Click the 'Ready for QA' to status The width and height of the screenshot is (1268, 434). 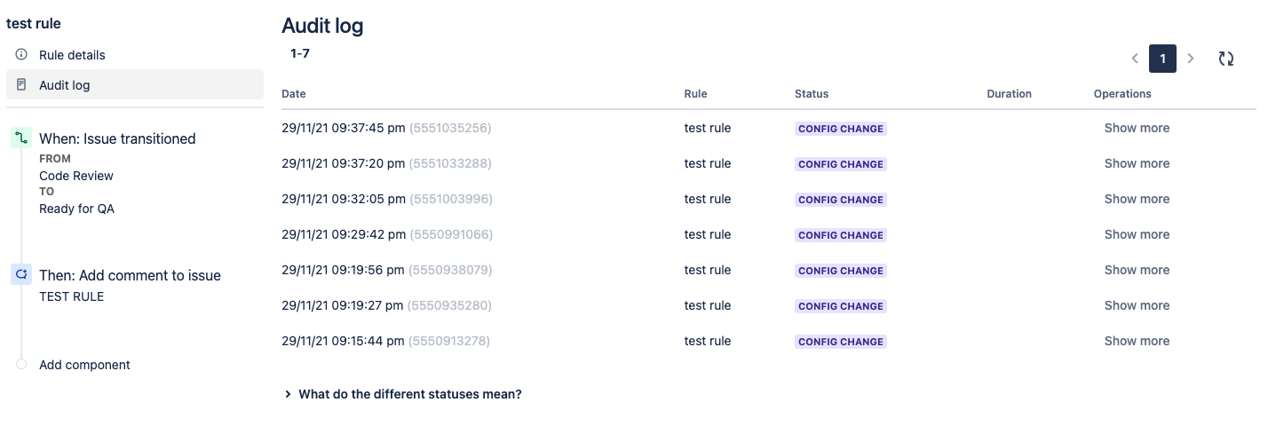[76, 209]
